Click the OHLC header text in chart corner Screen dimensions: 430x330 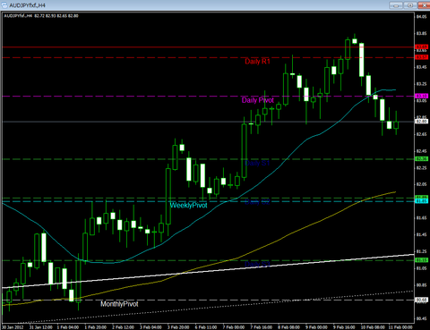coord(41,16)
